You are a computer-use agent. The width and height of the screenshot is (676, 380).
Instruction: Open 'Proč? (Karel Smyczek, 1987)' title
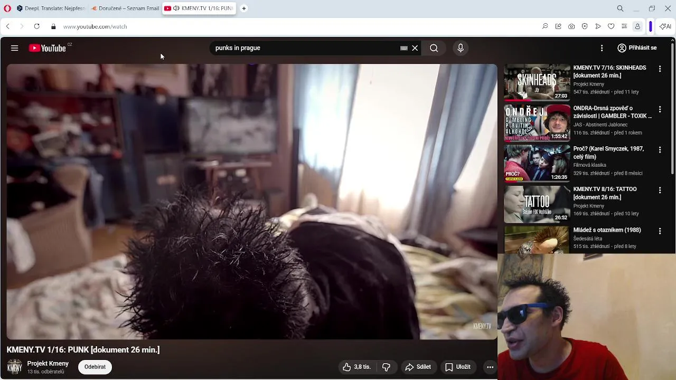608,153
